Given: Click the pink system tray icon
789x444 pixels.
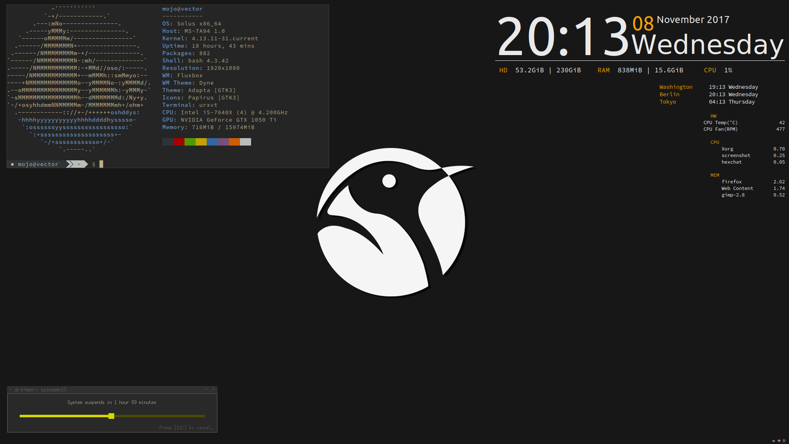Looking at the screenshot, I should pos(779,441).
